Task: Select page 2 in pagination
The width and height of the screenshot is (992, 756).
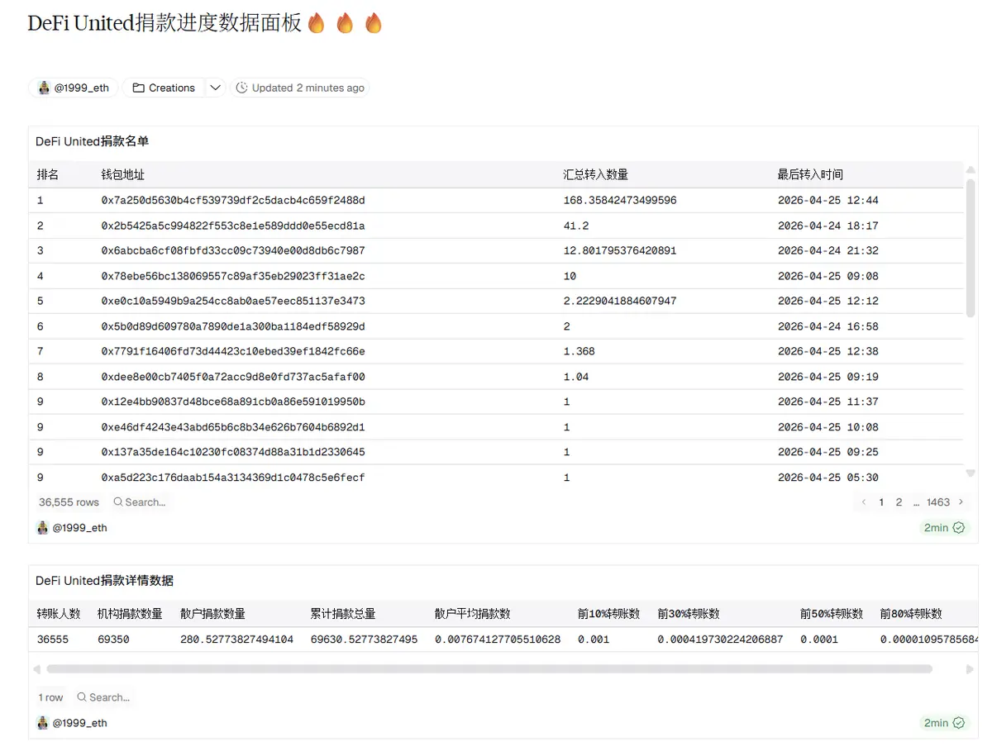Action: click(x=899, y=502)
